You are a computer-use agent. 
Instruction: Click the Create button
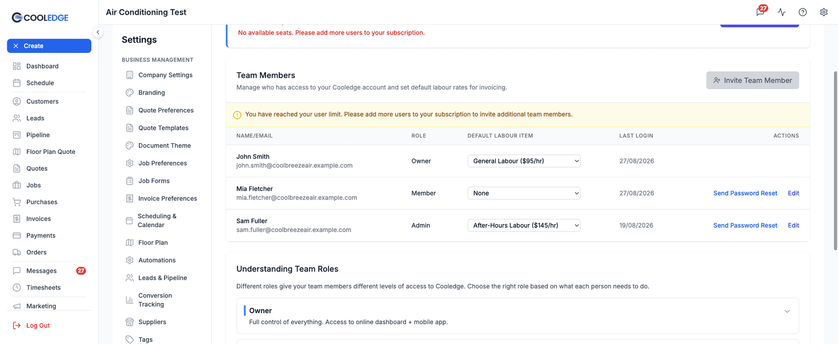click(49, 46)
